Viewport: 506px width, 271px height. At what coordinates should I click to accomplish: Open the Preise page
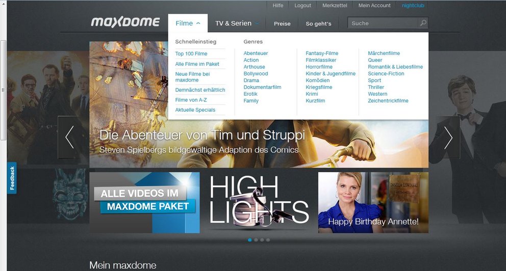click(x=282, y=23)
